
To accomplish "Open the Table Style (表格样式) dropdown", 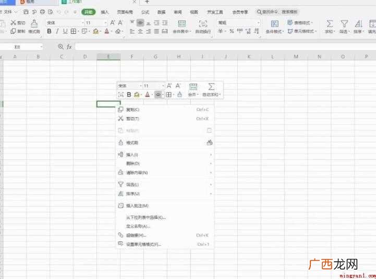I will [x=300, y=23].
